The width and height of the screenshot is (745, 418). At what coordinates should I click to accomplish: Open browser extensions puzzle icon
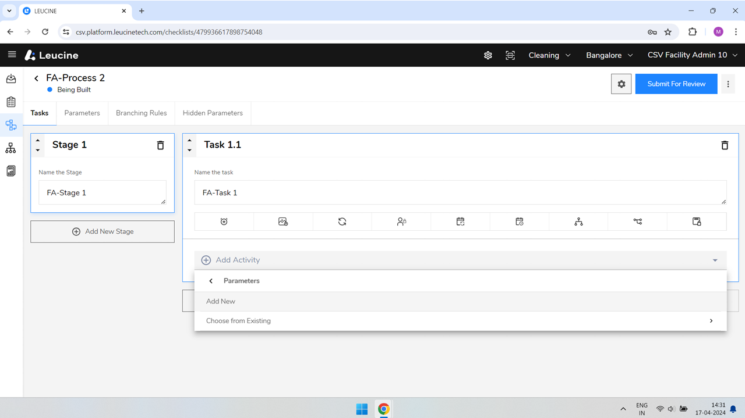[693, 32]
